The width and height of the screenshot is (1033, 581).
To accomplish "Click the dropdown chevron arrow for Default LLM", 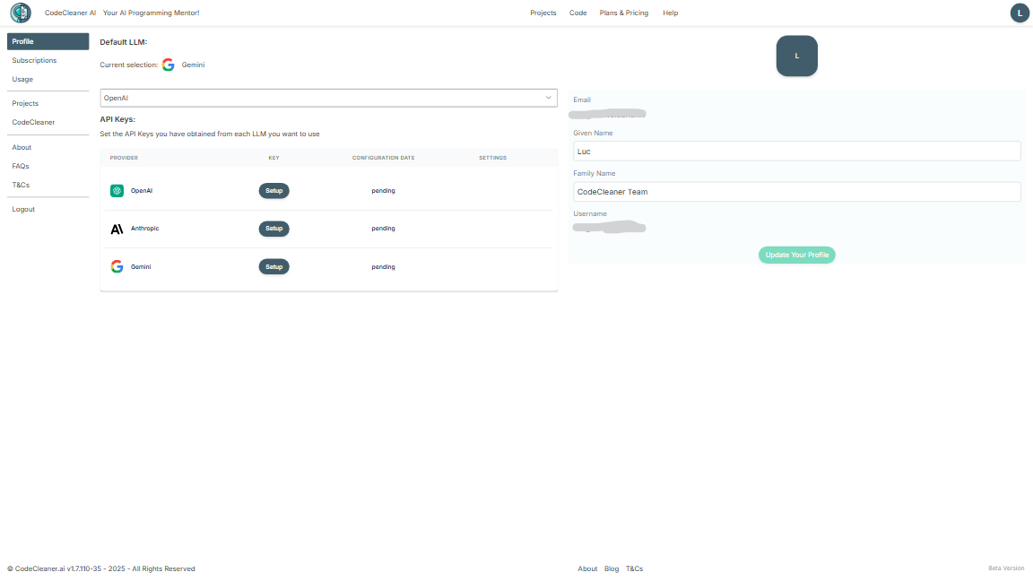I will click(x=548, y=98).
